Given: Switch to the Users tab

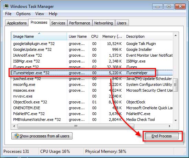Looking at the screenshot, I should (x=122, y=23).
